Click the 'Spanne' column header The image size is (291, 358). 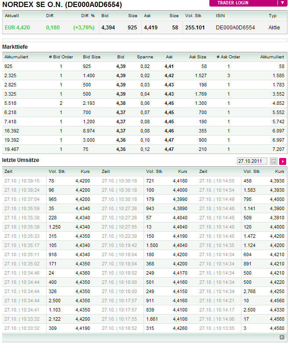(x=145, y=57)
